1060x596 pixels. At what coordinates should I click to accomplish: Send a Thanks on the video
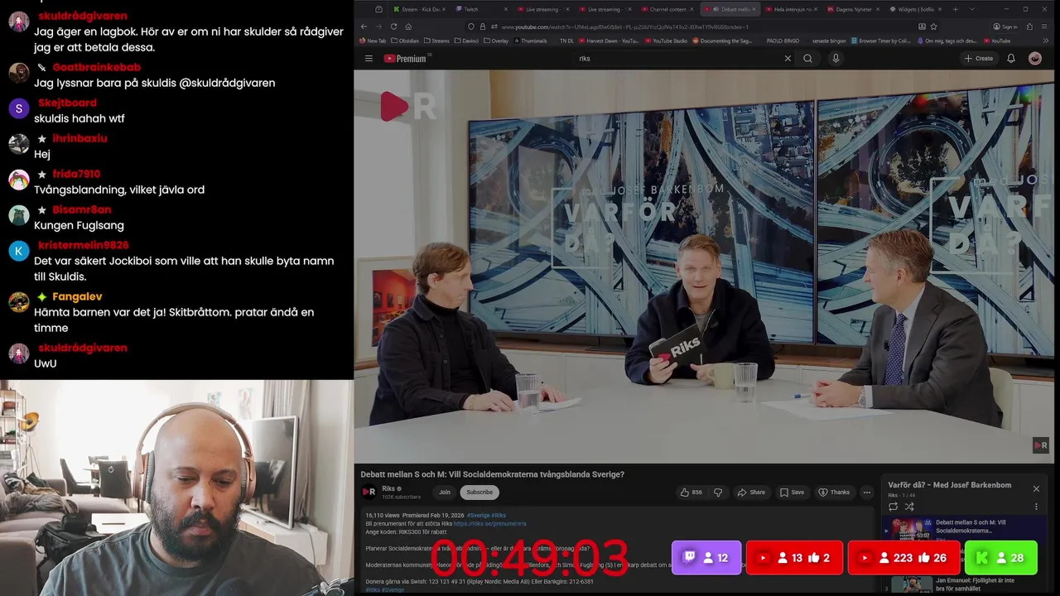pos(834,493)
